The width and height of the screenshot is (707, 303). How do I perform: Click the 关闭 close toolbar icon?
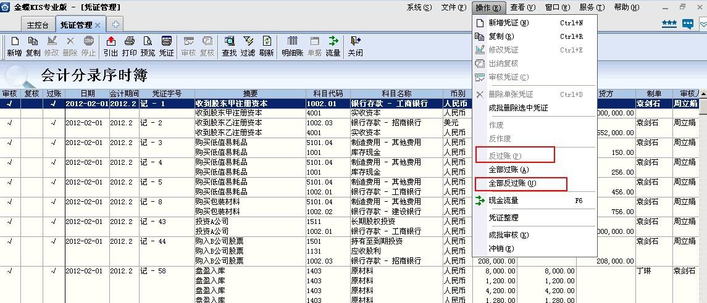pos(355,46)
